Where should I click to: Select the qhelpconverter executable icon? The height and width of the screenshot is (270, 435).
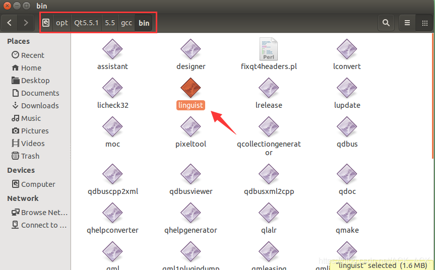click(x=112, y=213)
